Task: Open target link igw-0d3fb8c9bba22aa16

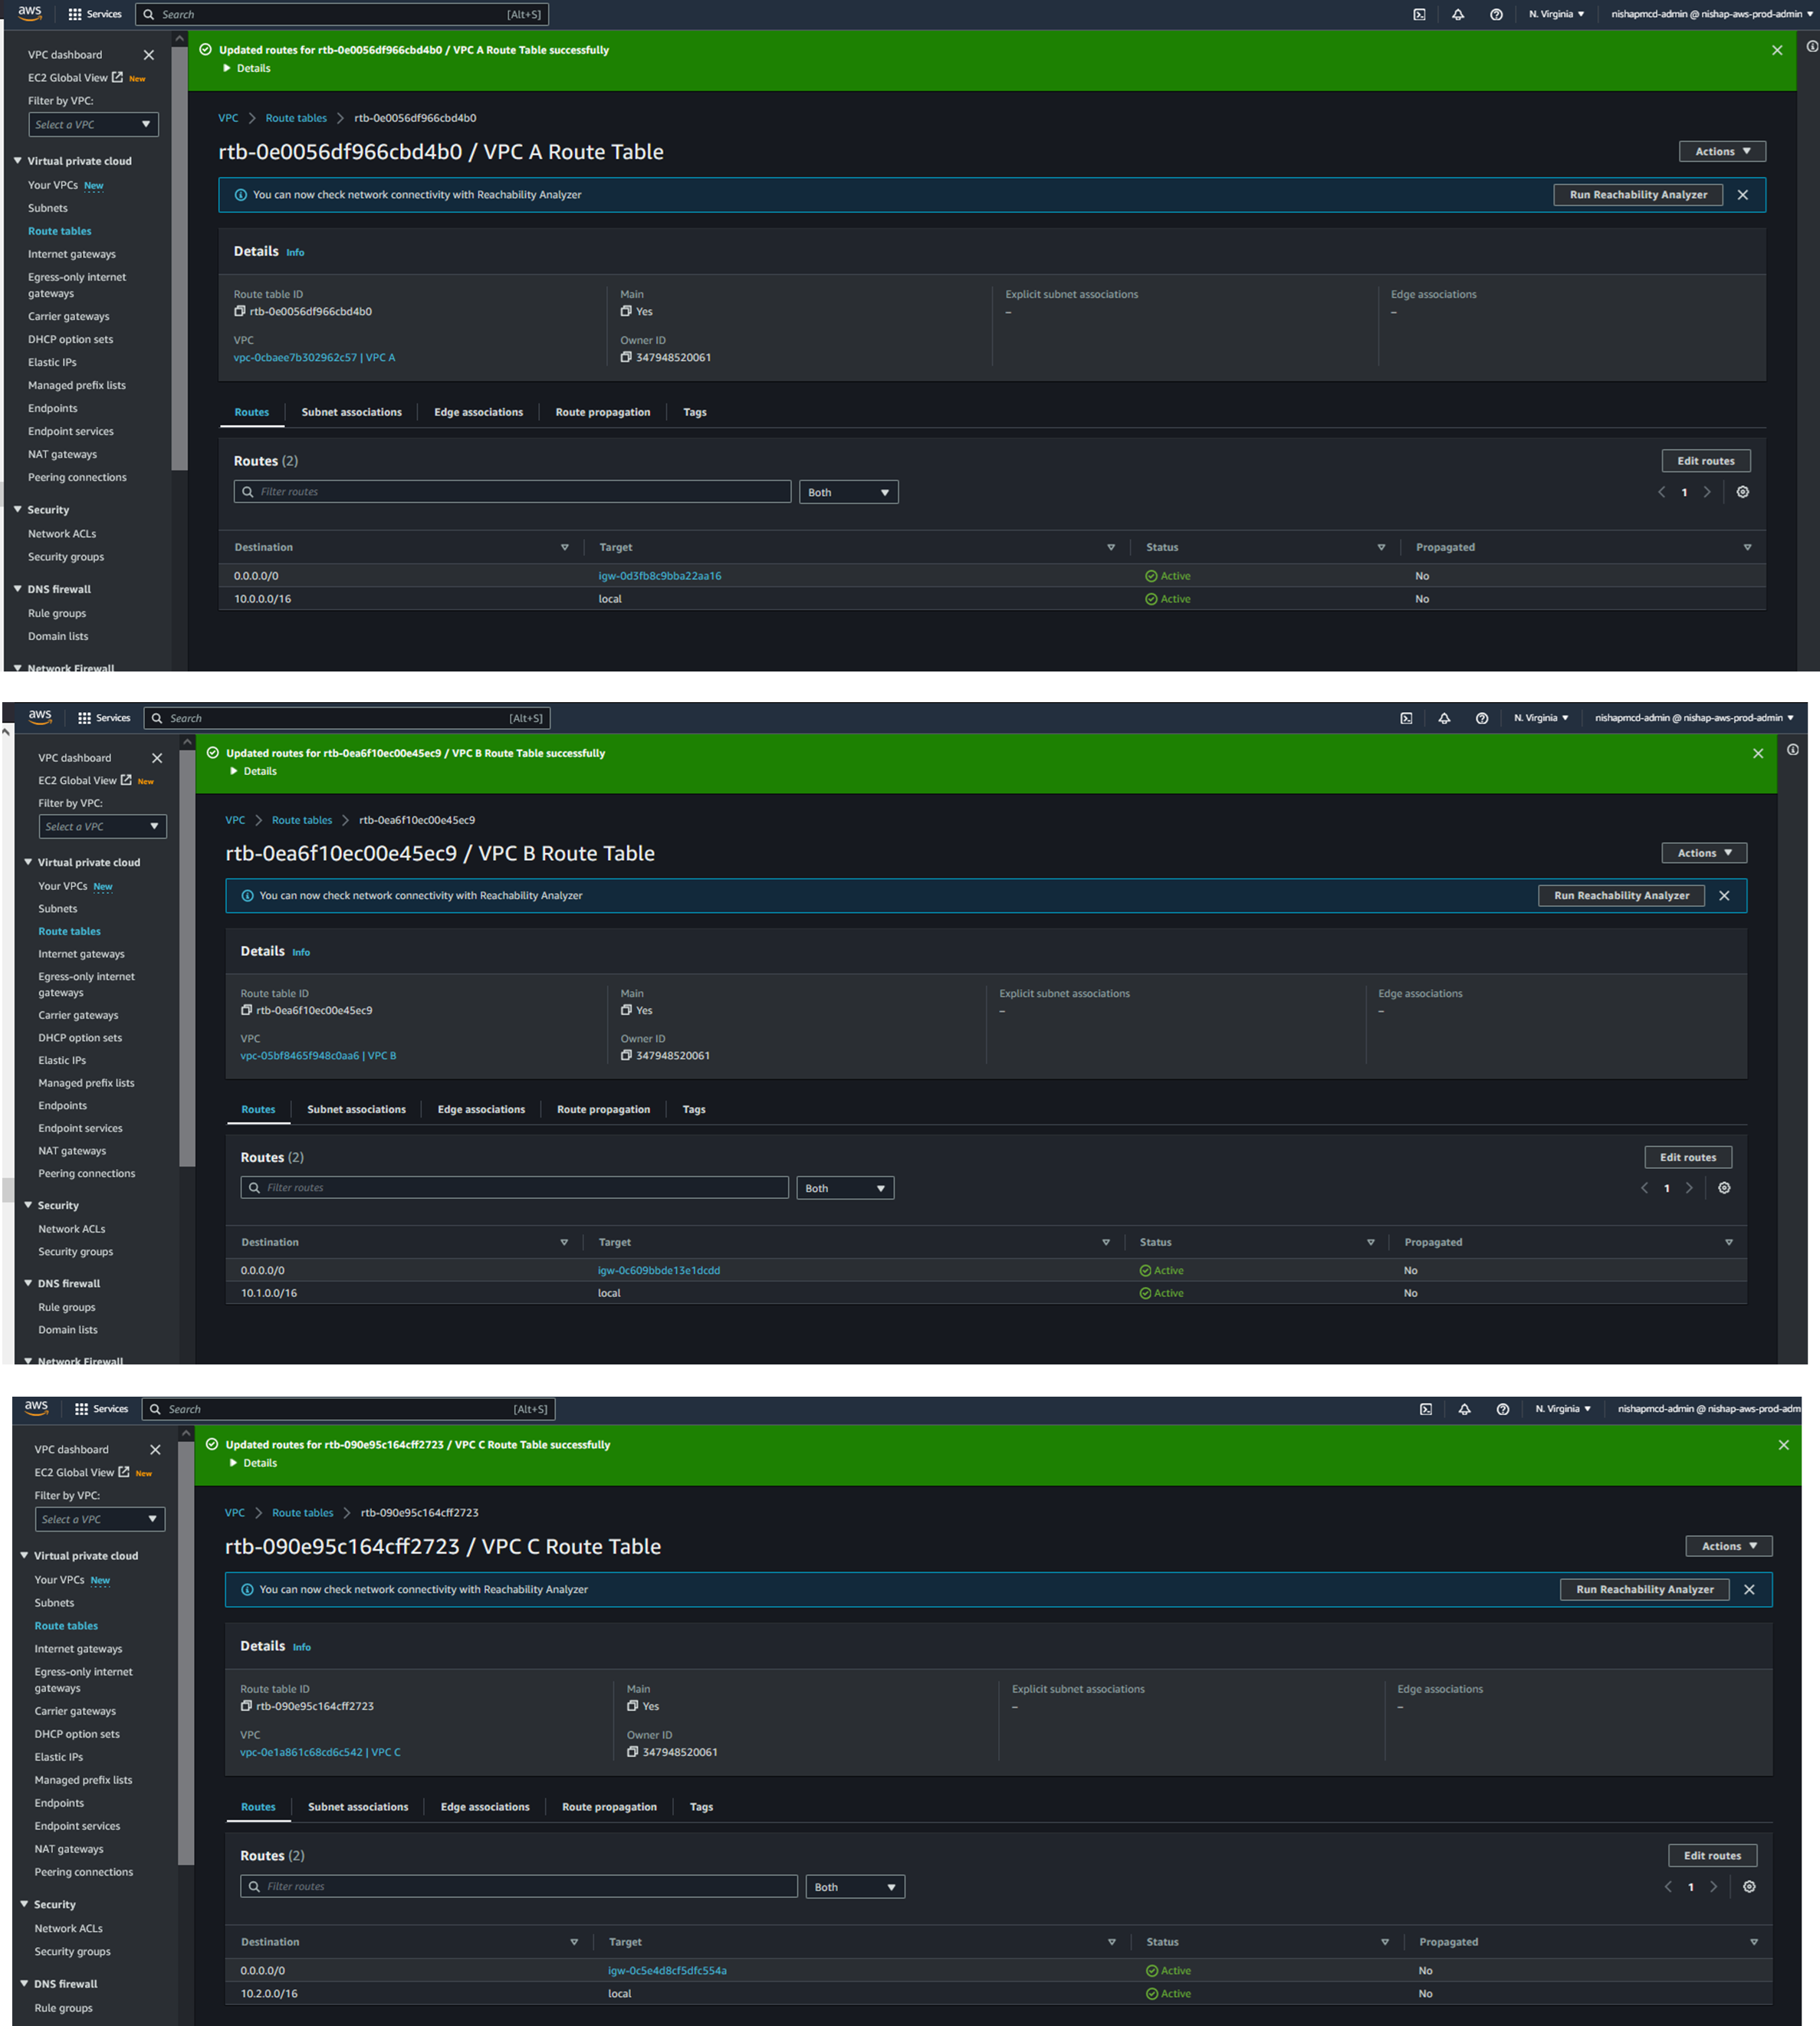Action: pyautogui.click(x=659, y=576)
